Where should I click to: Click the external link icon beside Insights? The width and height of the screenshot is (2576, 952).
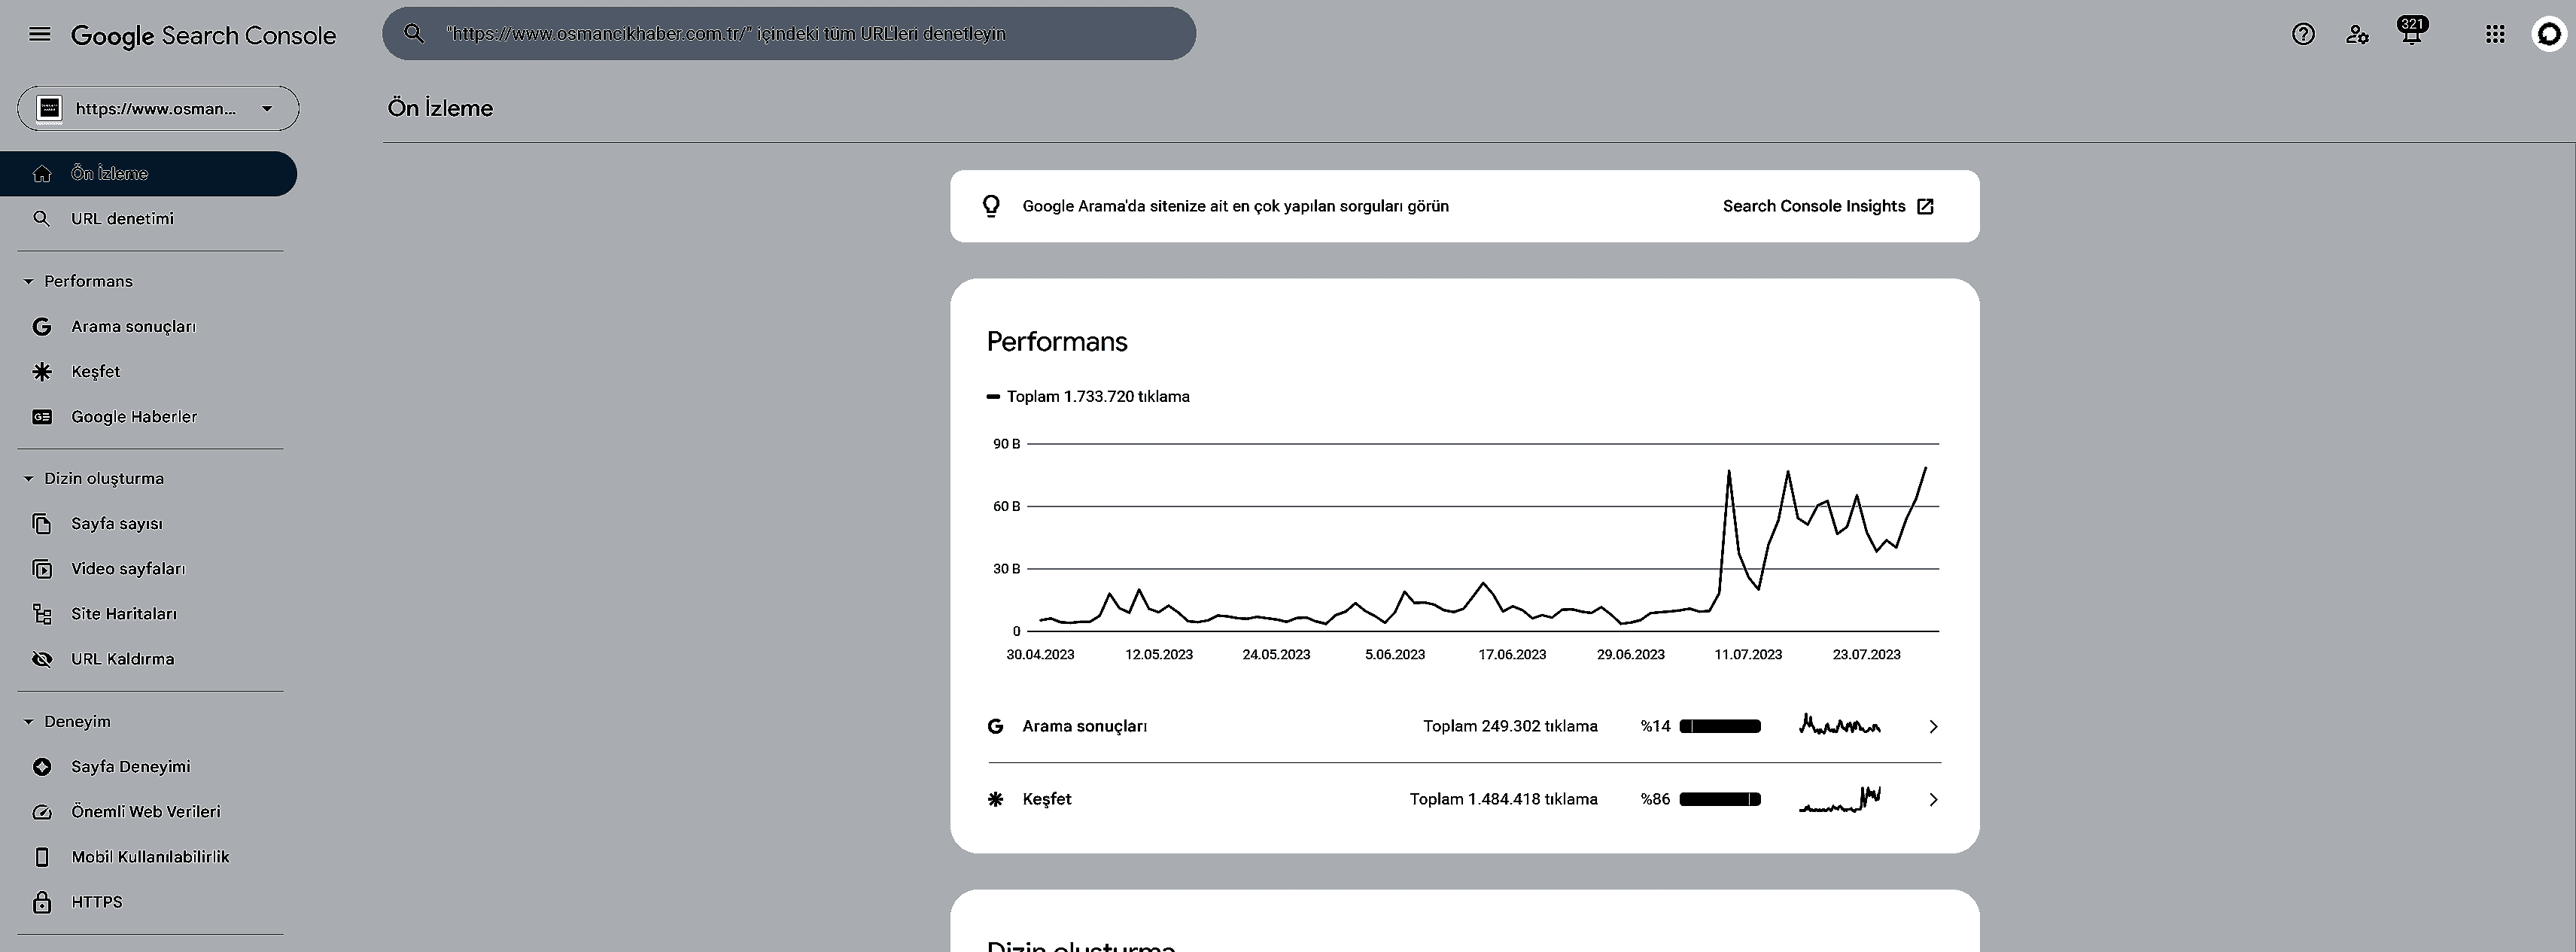pos(1926,206)
